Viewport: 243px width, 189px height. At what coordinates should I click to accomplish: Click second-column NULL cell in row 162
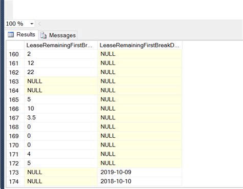[x=139, y=72]
